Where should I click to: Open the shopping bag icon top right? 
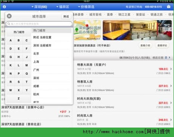[x=169, y=6]
